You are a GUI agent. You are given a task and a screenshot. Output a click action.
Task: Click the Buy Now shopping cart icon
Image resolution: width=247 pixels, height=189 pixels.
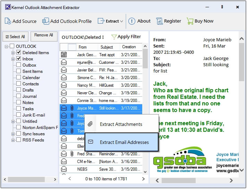(x=190, y=21)
